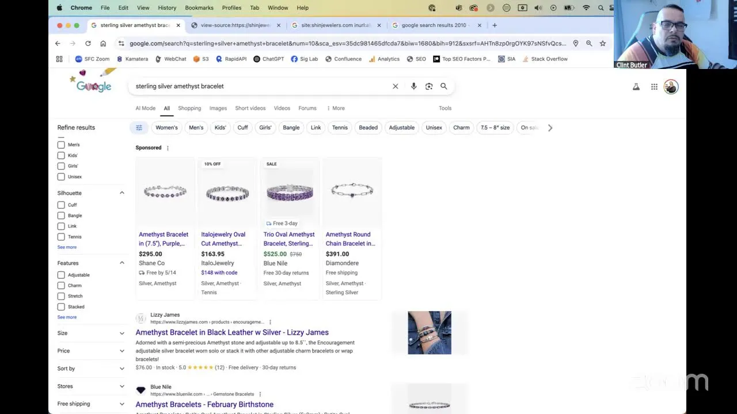Reload the page with refresh icon
This screenshot has width=737, height=414.
click(x=88, y=43)
